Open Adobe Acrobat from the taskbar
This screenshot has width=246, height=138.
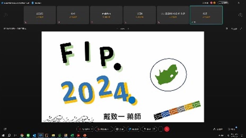[78, 135]
